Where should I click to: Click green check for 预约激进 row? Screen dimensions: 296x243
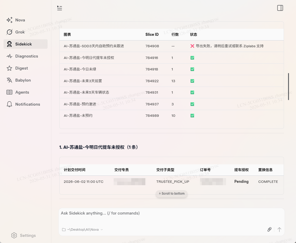tap(192, 104)
